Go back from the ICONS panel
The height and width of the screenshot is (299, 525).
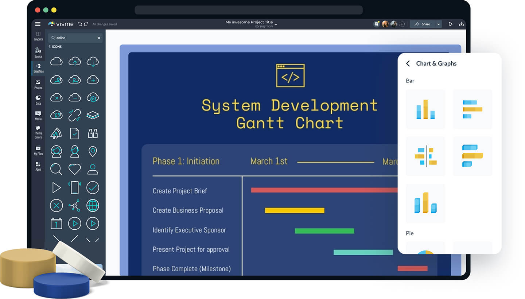50,47
